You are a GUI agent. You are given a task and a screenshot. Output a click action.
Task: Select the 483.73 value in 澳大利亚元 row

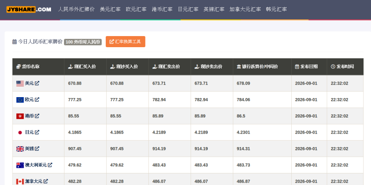[243, 165]
